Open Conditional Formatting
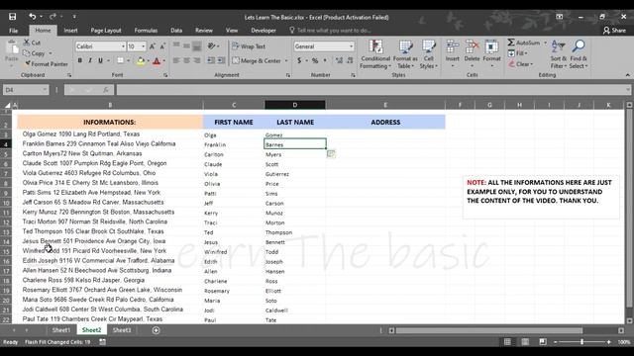This screenshot has height=356, width=634. [x=375, y=54]
